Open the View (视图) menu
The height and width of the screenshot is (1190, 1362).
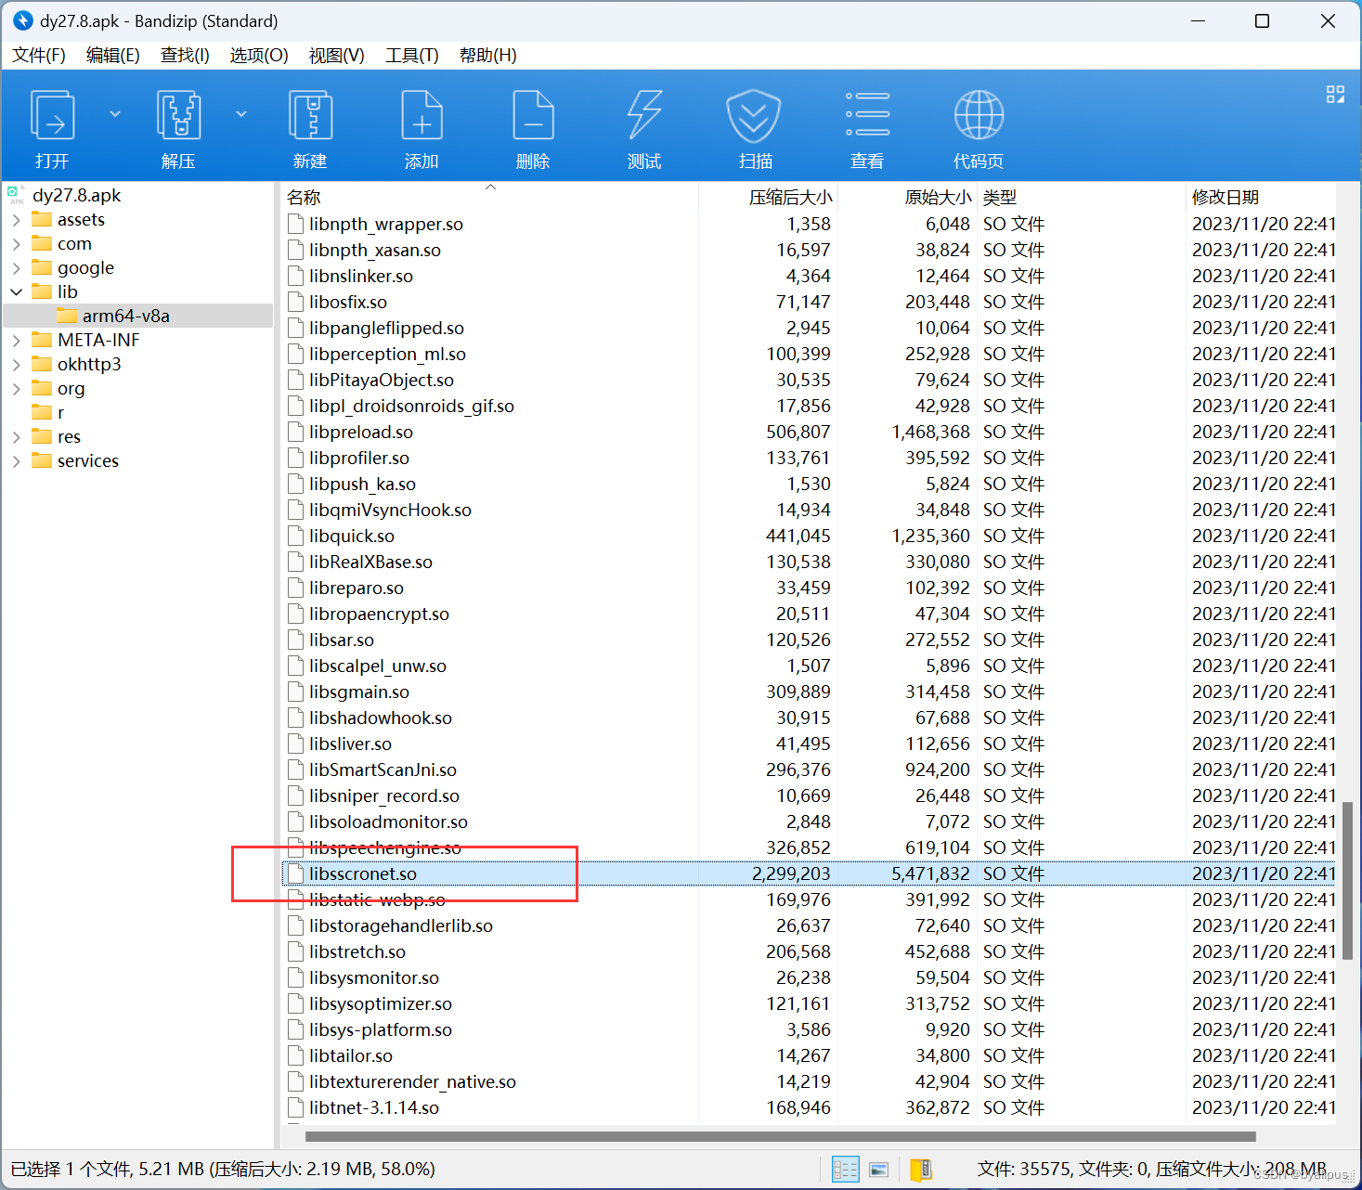pos(336,56)
